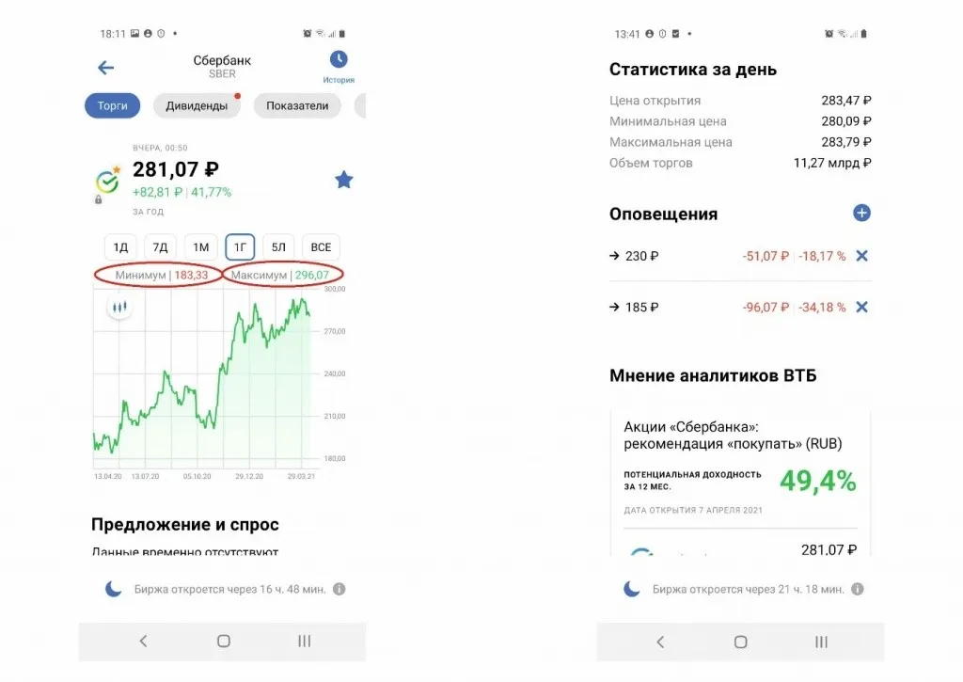Image resolution: width=963 pixels, height=682 pixels.
Task: Remove the 185 ₽ price alert
Action: 862,308
